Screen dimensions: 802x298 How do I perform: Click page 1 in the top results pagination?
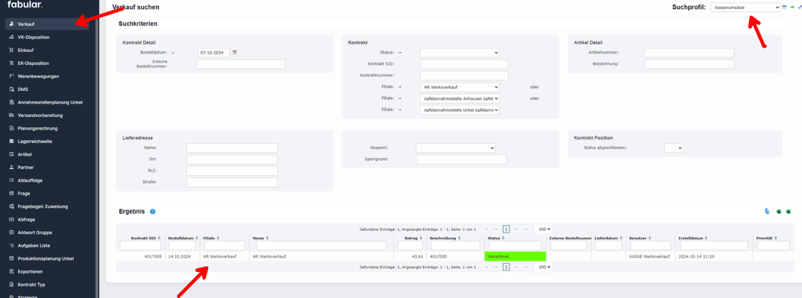coord(506,229)
